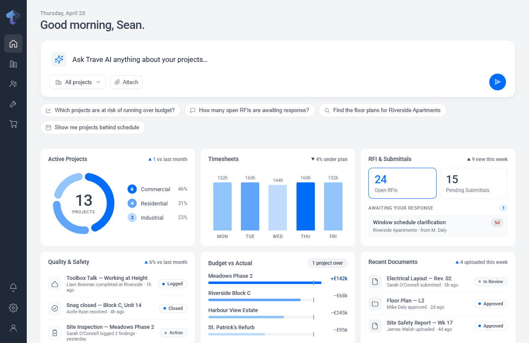Click the Awaiting Your Response count badge
The width and height of the screenshot is (529, 343).
[503, 208]
